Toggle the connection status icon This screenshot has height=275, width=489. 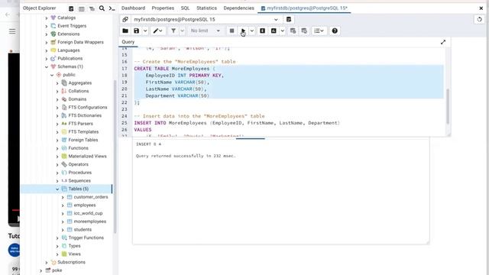[125, 19]
